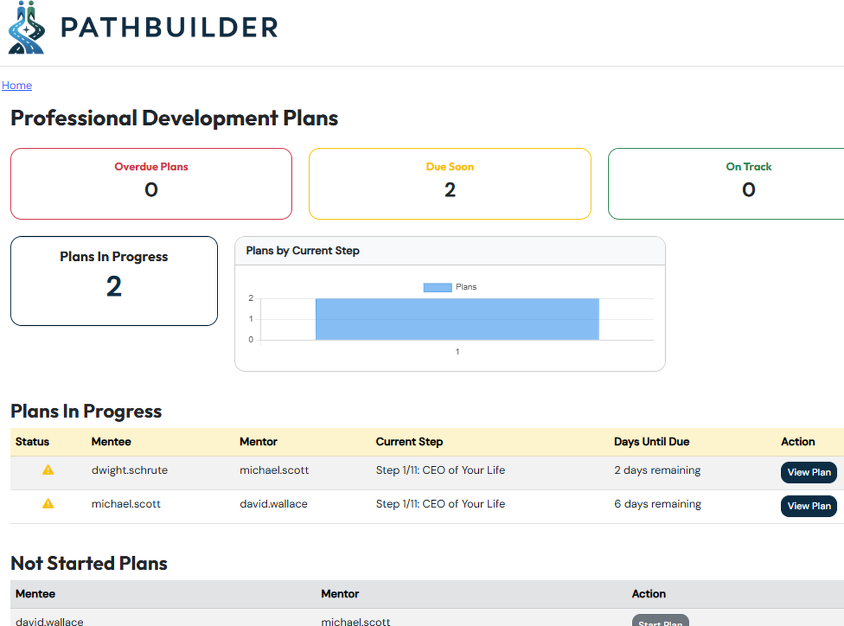Click the PathBuilder road logo icon

(26, 28)
